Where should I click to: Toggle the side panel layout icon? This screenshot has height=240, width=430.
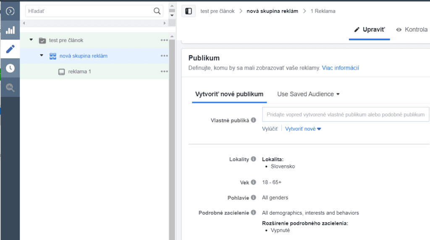[x=189, y=11]
